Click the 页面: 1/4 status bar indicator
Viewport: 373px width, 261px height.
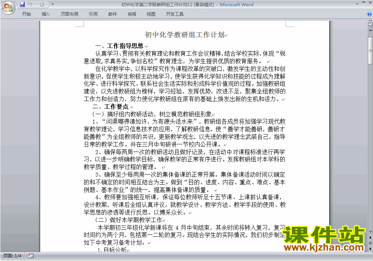[12, 256]
